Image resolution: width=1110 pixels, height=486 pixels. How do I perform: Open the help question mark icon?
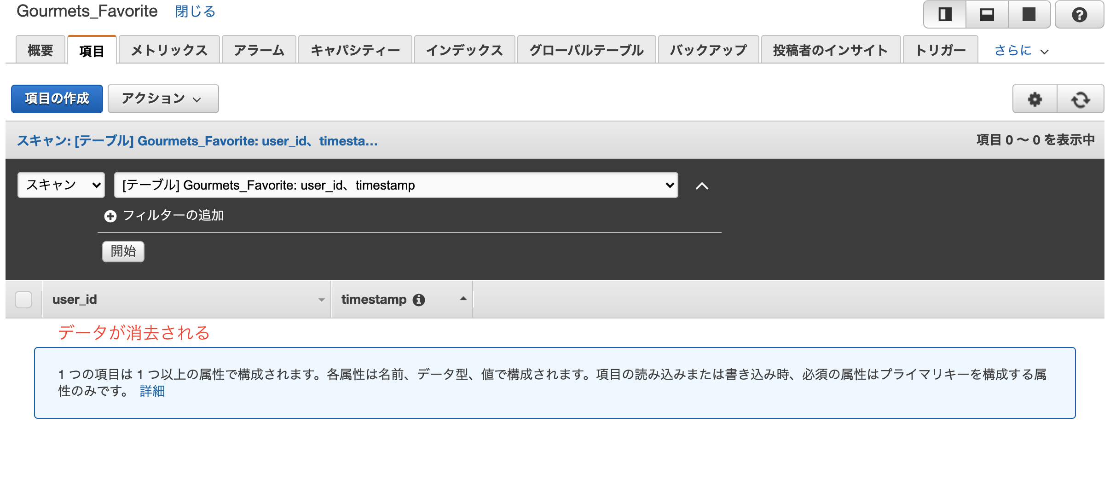[x=1080, y=15]
